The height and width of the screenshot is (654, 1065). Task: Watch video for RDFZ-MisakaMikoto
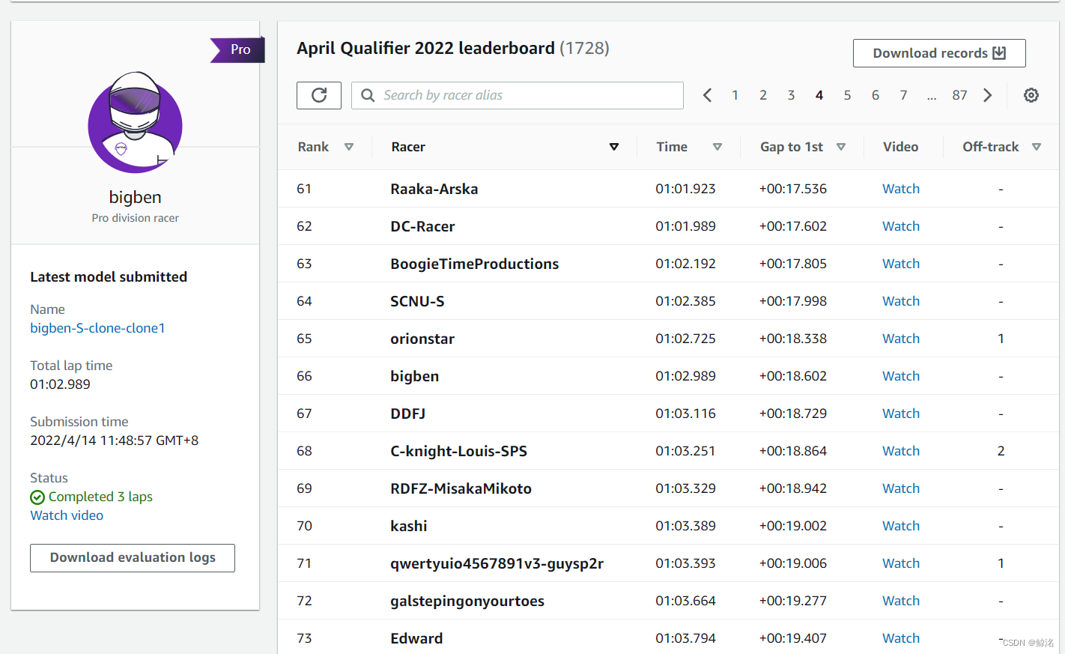[901, 488]
